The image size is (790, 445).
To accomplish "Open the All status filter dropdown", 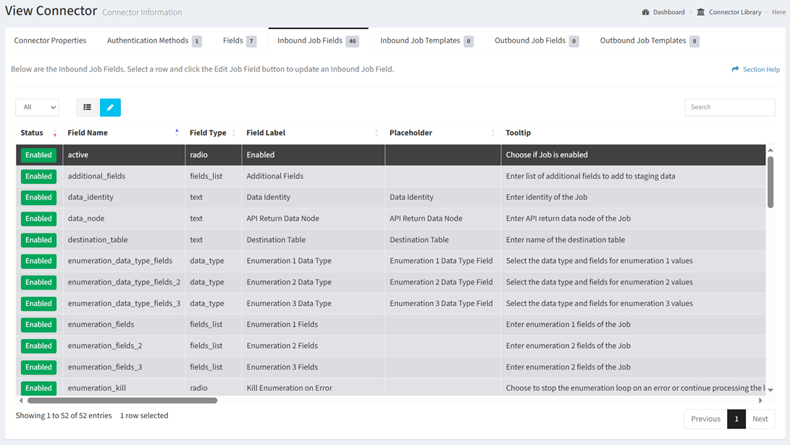I will 37,107.
